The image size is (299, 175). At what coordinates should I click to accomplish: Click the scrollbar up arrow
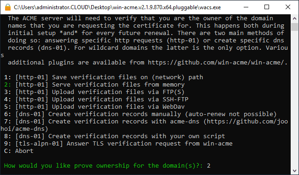[x=294, y=18]
